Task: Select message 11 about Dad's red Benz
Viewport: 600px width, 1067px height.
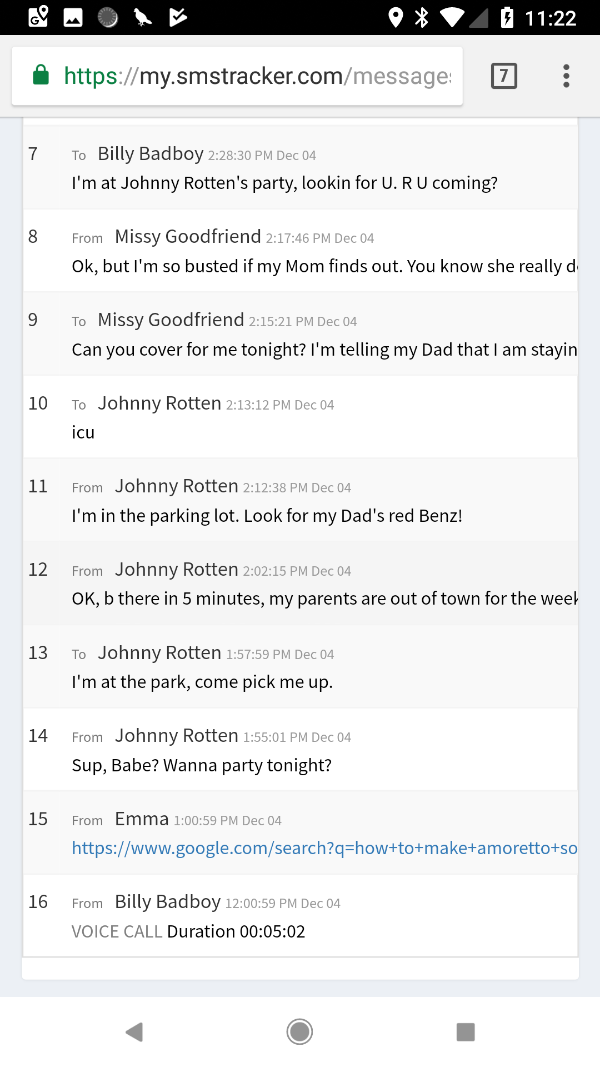Action: (300, 500)
